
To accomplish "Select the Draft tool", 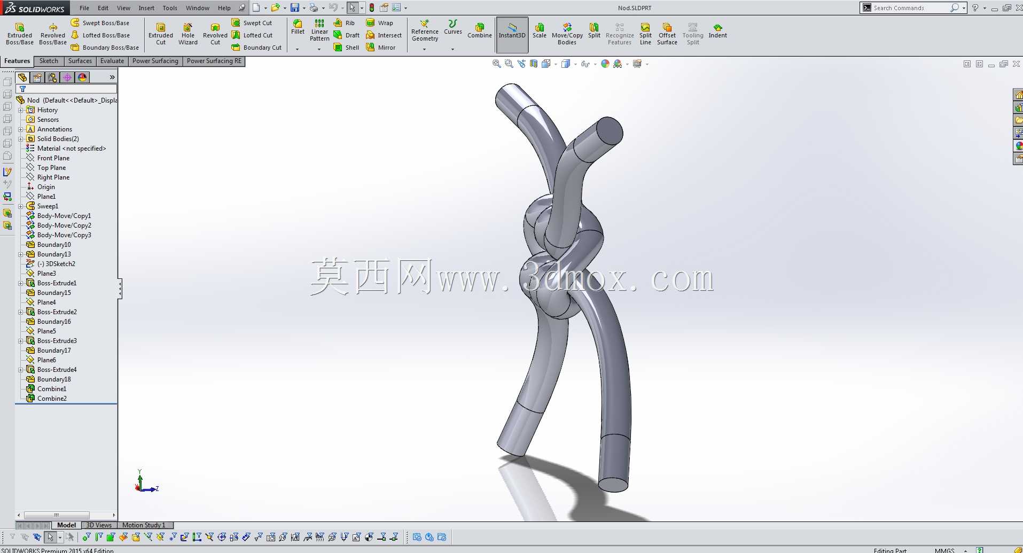I will click(346, 35).
